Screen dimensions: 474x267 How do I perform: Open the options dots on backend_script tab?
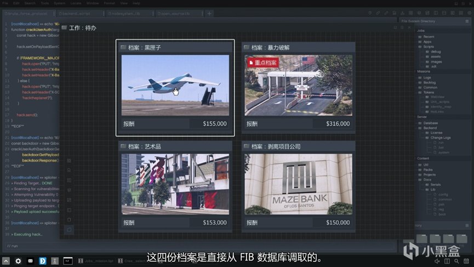point(104,13)
